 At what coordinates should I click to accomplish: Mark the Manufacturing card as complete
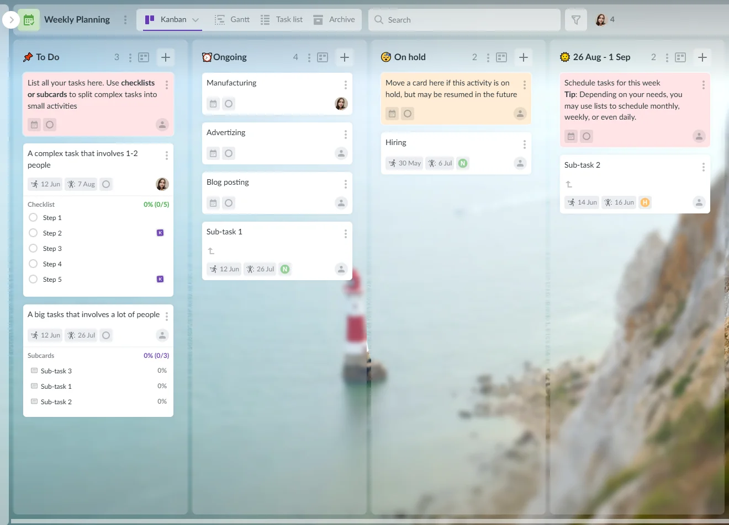pyautogui.click(x=229, y=104)
